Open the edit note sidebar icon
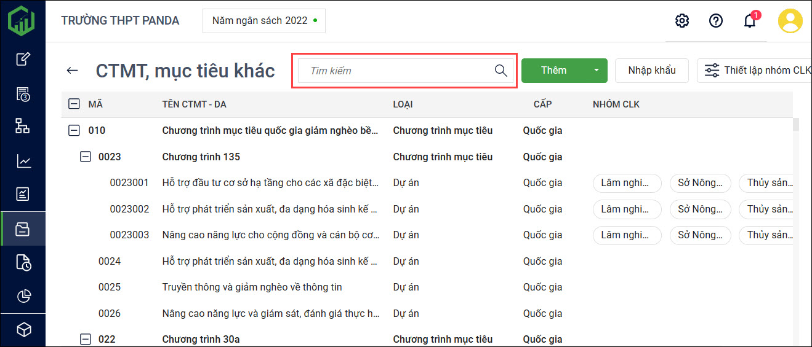 pyautogui.click(x=23, y=60)
